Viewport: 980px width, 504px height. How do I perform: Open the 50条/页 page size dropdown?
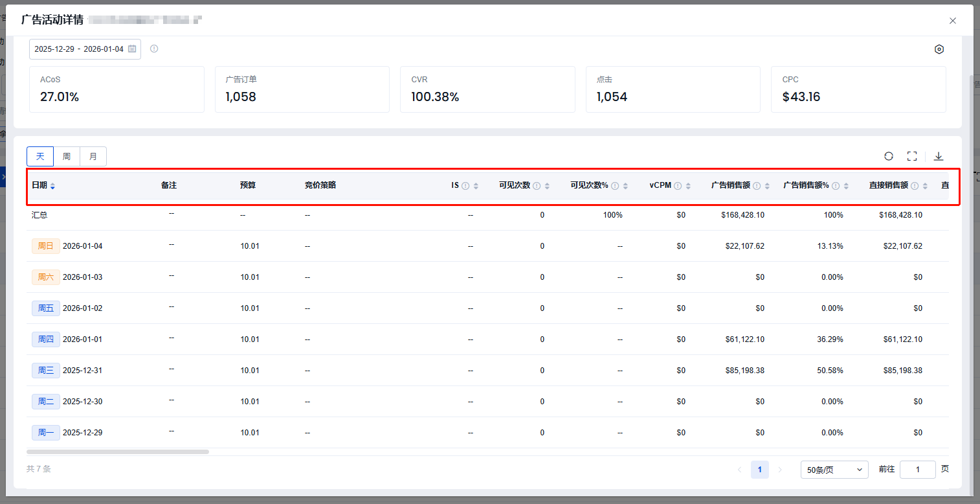(834, 470)
